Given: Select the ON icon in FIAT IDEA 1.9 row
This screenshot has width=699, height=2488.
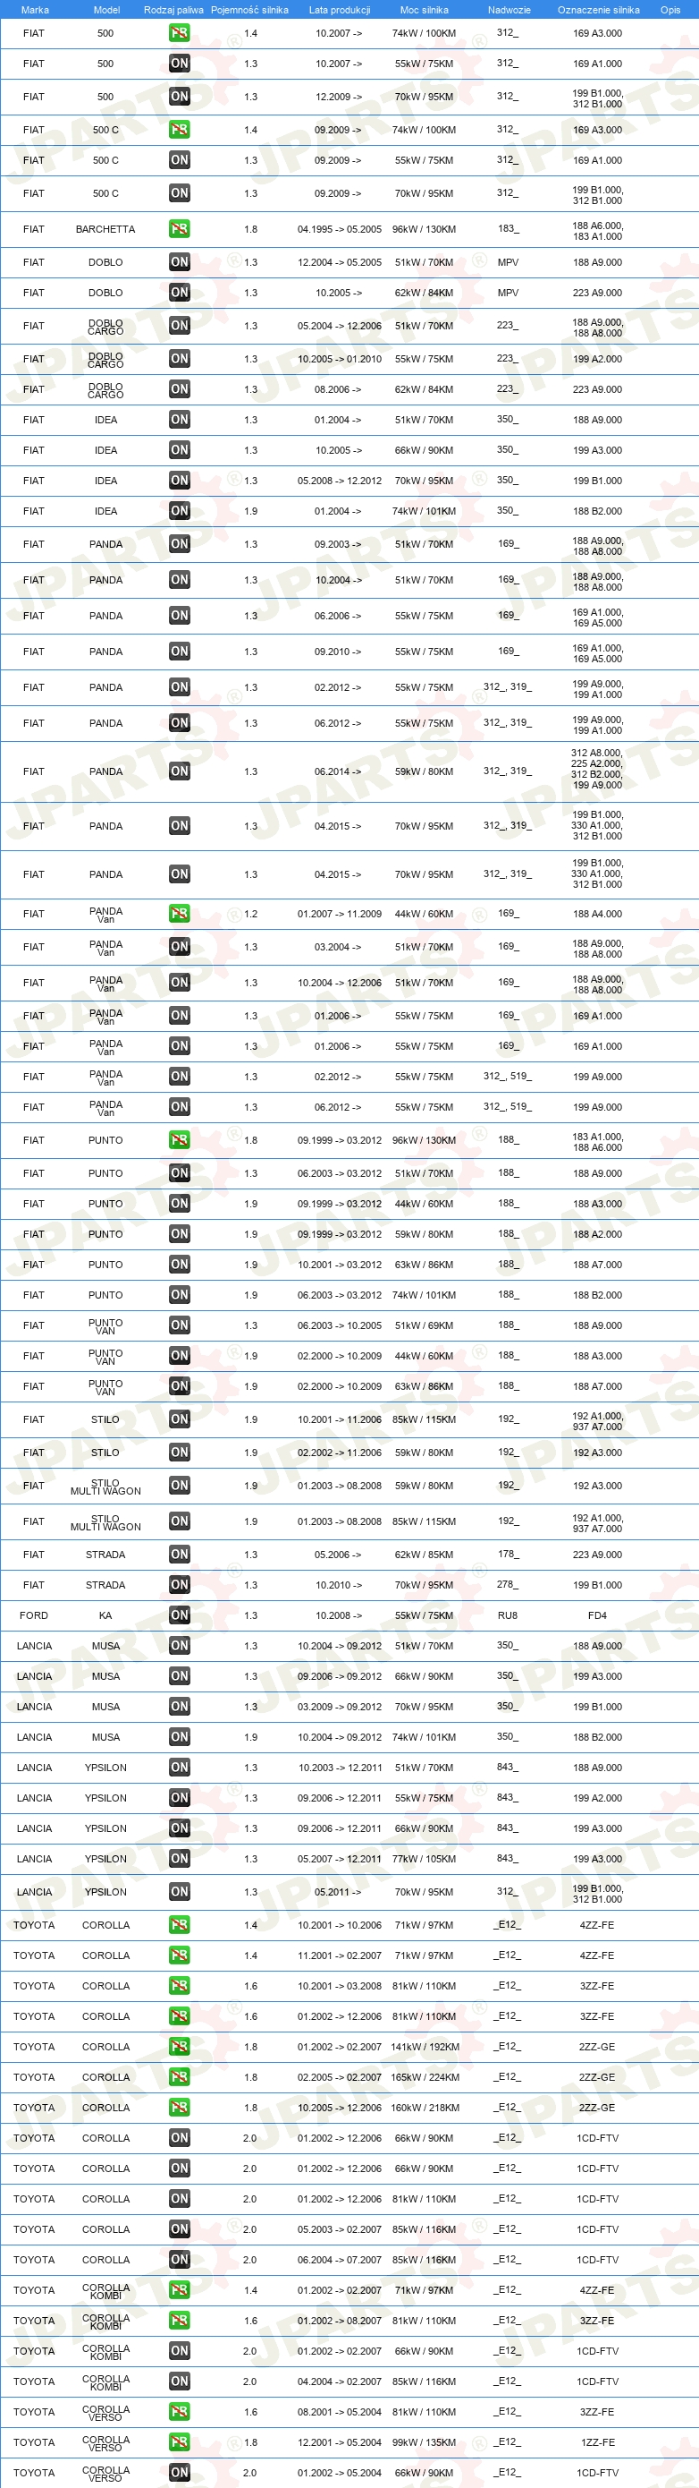Looking at the screenshot, I should click(x=180, y=510).
